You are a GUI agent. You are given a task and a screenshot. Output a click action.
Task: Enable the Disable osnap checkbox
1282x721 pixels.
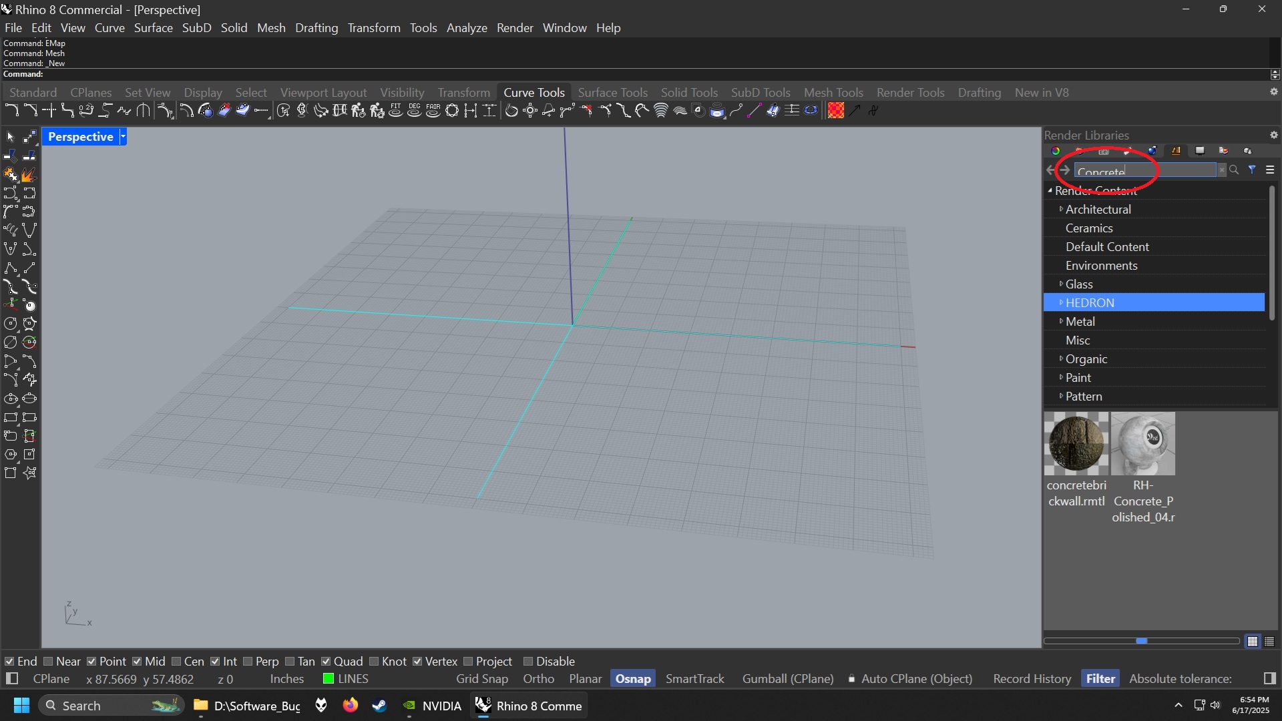[528, 662]
